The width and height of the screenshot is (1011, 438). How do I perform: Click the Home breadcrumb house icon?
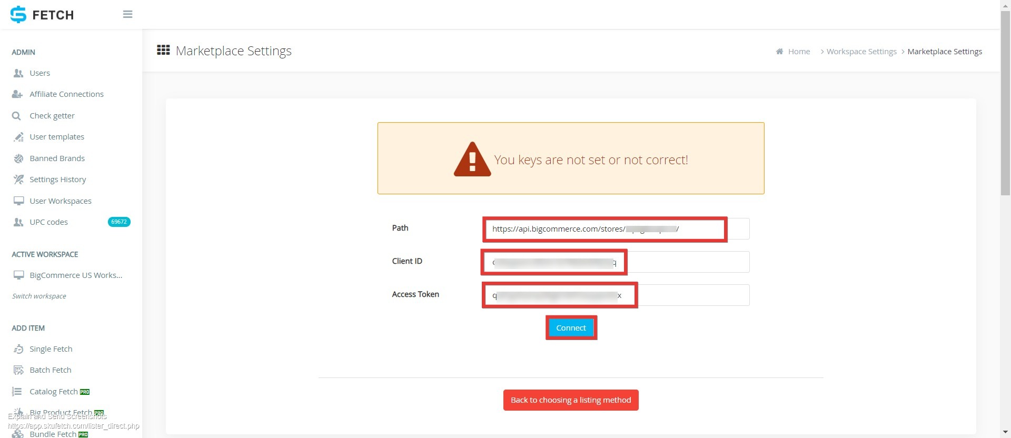click(x=779, y=52)
